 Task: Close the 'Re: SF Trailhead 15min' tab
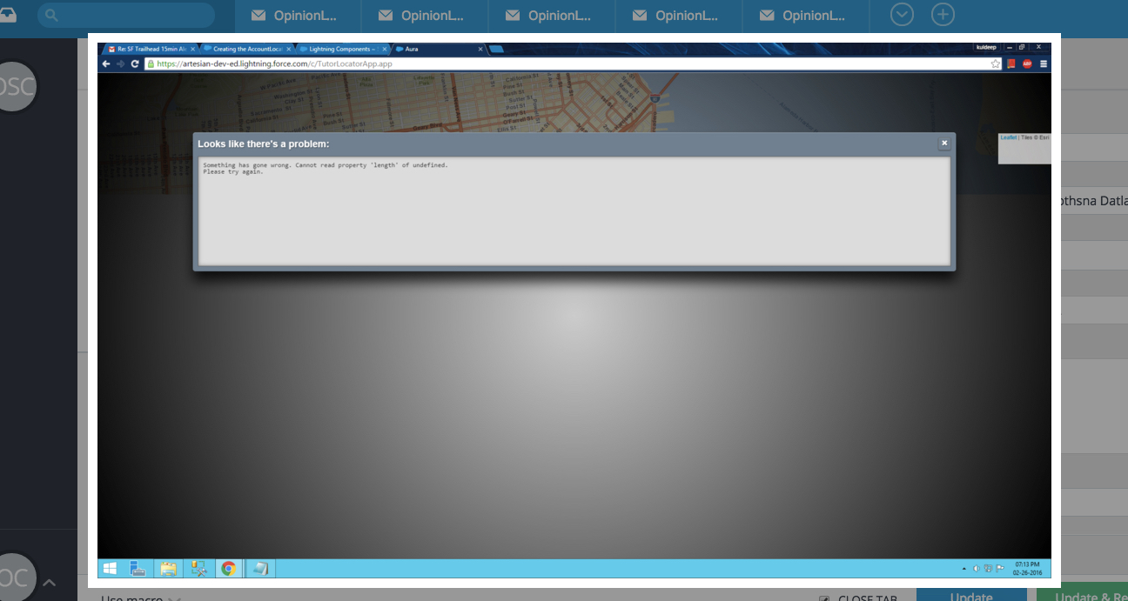point(192,49)
